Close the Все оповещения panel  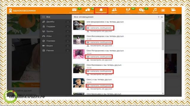point(162,17)
